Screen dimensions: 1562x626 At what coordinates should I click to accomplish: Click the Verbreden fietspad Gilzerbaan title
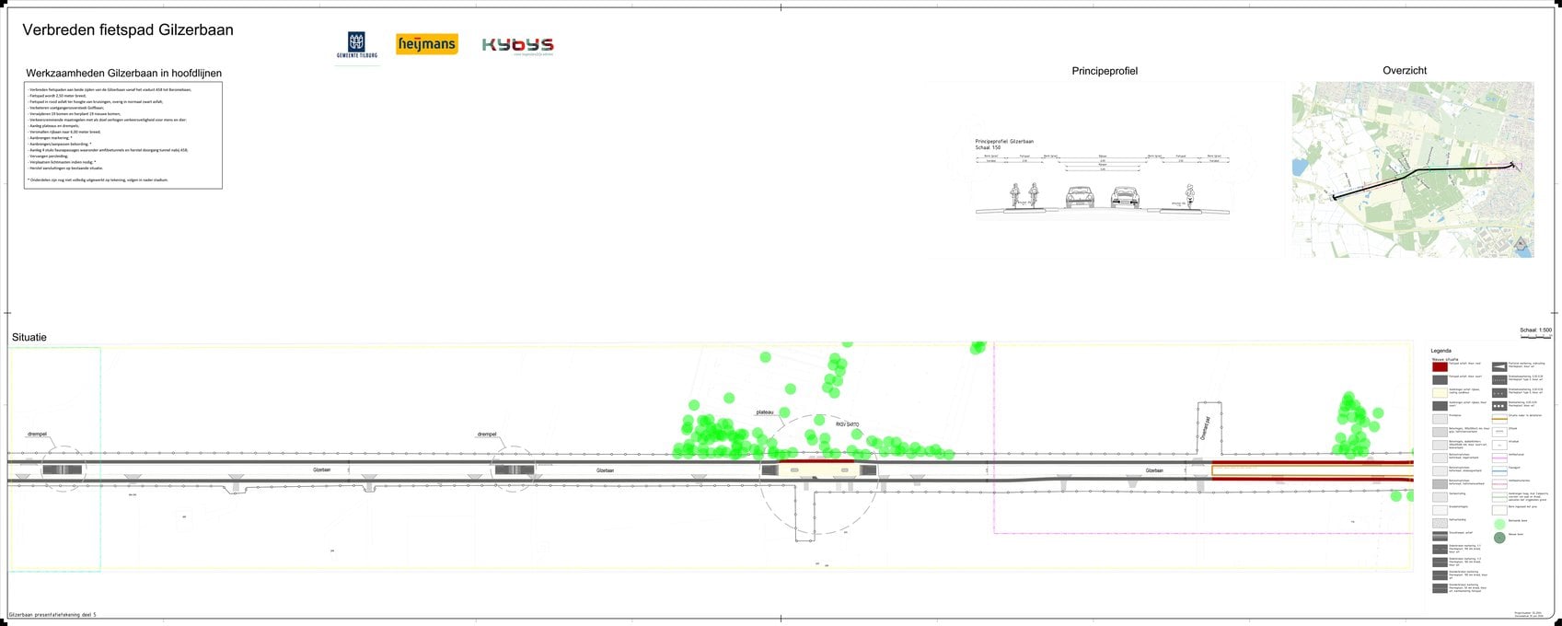point(128,30)
